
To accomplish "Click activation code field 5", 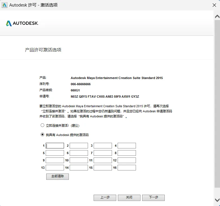I will point(55,153).
